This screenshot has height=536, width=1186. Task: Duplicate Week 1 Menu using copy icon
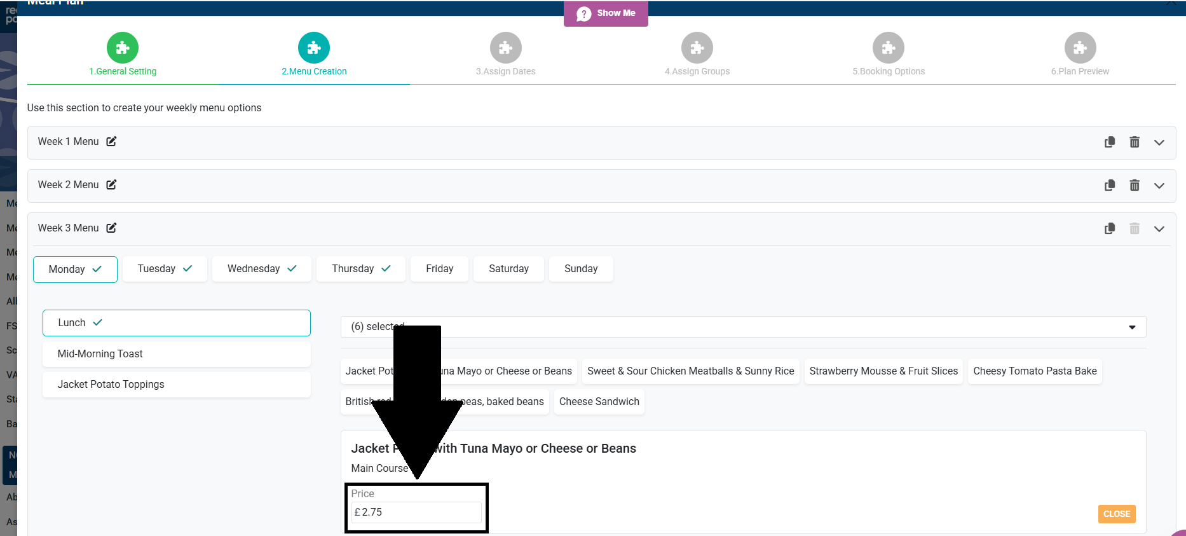point(1110,142)
